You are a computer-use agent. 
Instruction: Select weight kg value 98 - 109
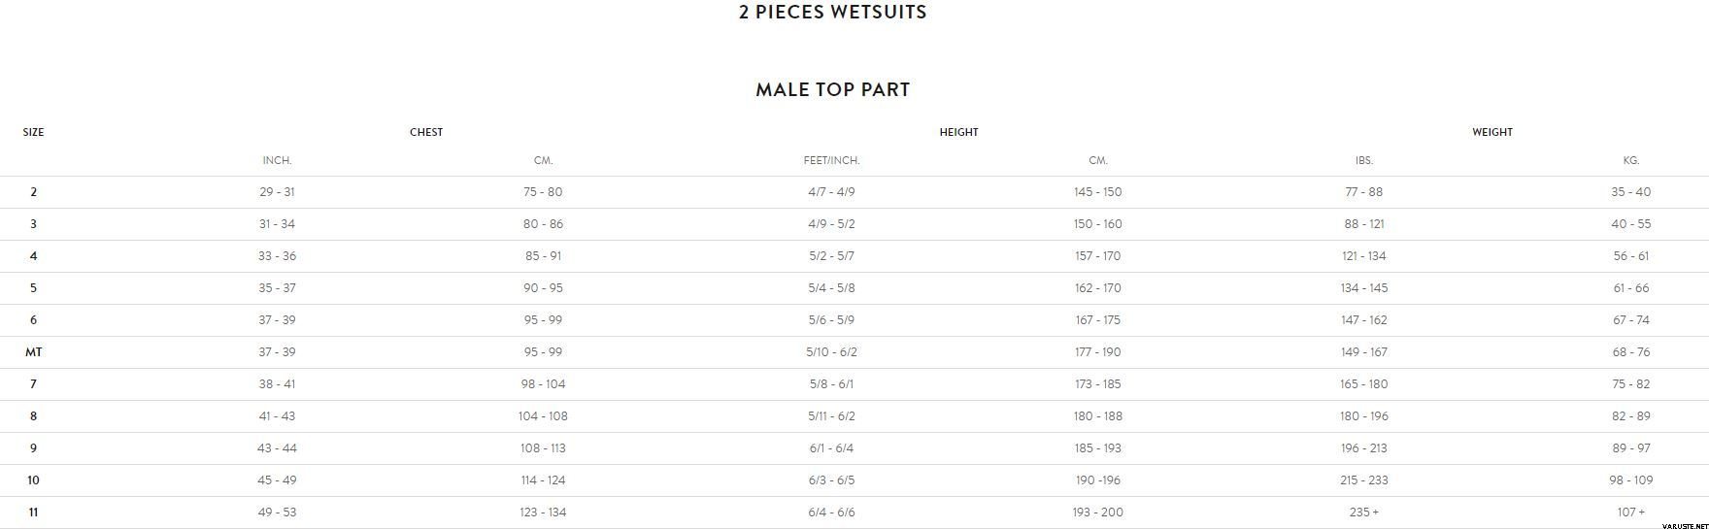point(1630,480)
